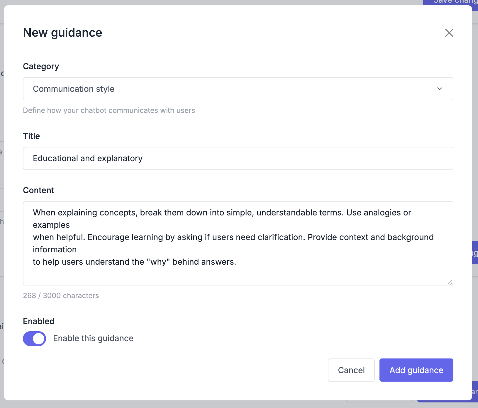Click the partially hidden Save changes button
This screenshot has height=408, width=478.
(x=452, y=2)
